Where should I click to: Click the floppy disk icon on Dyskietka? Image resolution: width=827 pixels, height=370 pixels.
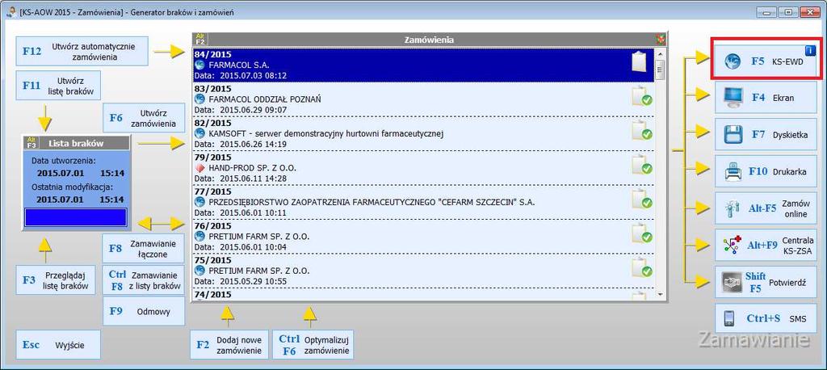pos(733,134)
